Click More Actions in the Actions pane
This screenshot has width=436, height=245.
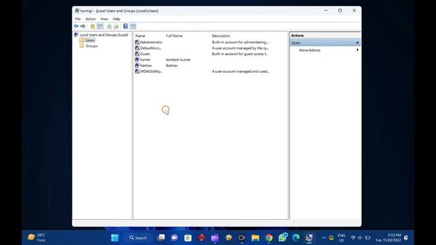(309, 50)
